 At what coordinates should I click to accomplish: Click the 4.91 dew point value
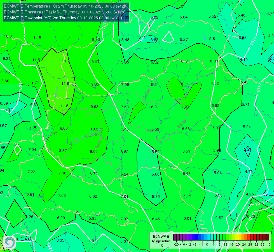click(92, 241)
